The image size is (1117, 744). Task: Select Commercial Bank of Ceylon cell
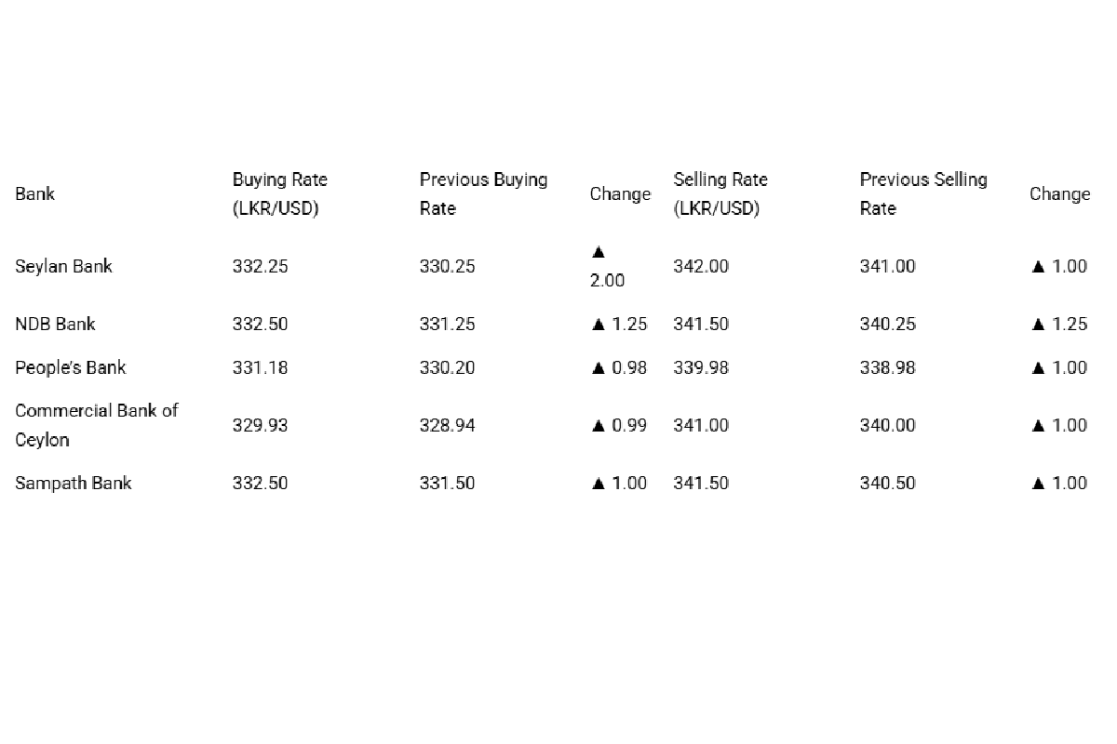pyautogui.click(x=96, y=425)
